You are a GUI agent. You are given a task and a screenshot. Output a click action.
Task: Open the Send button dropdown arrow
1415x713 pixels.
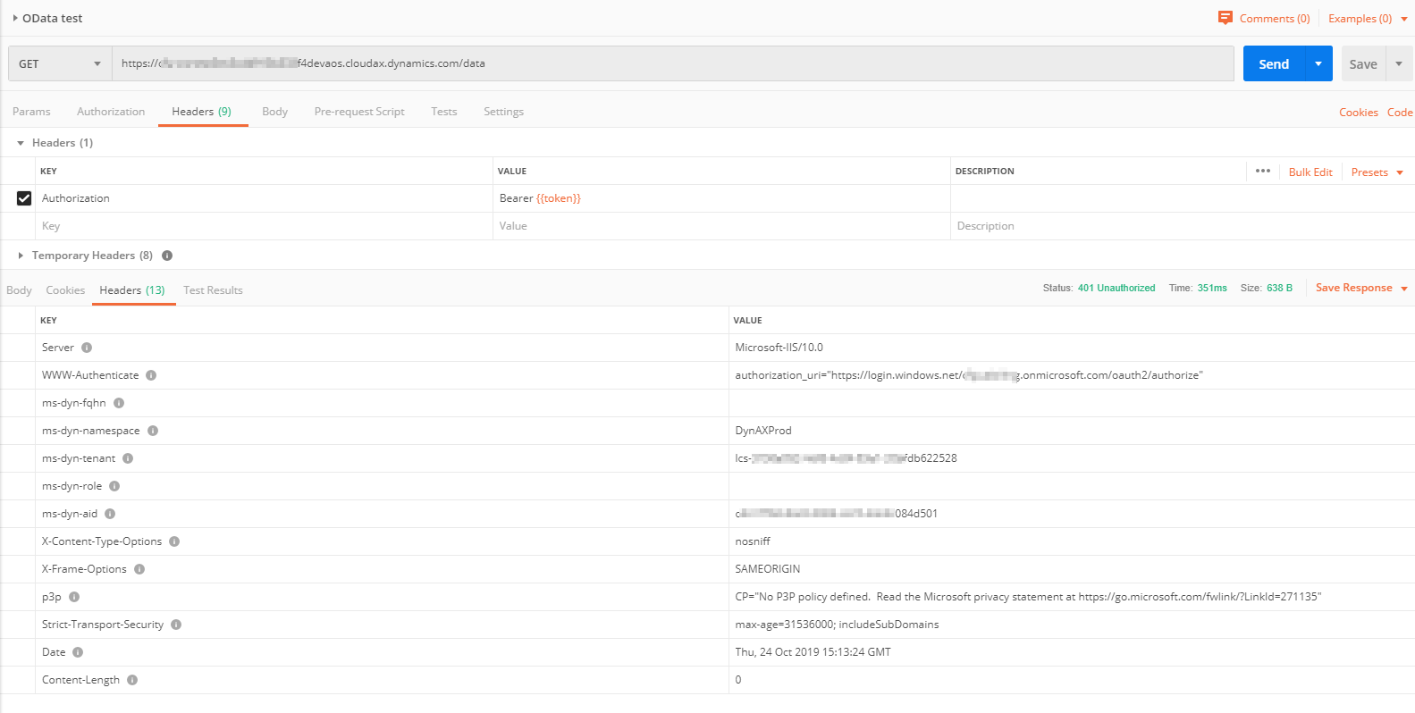(1318, 63)
